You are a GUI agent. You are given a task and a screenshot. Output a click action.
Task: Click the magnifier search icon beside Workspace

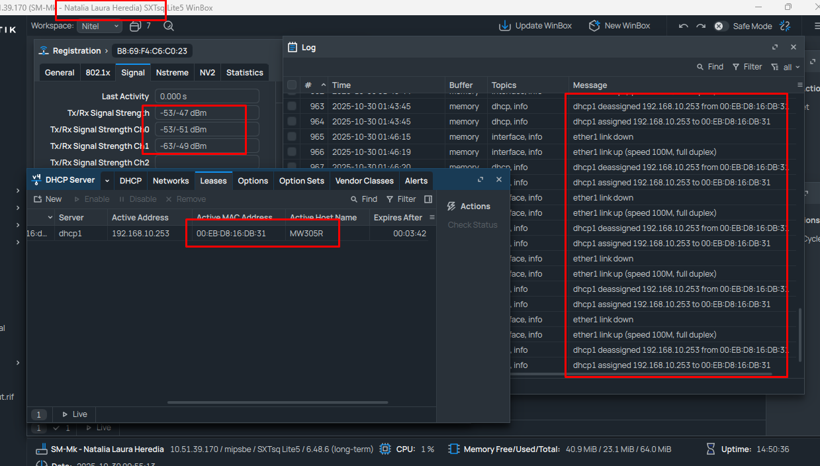click(169, 26)
